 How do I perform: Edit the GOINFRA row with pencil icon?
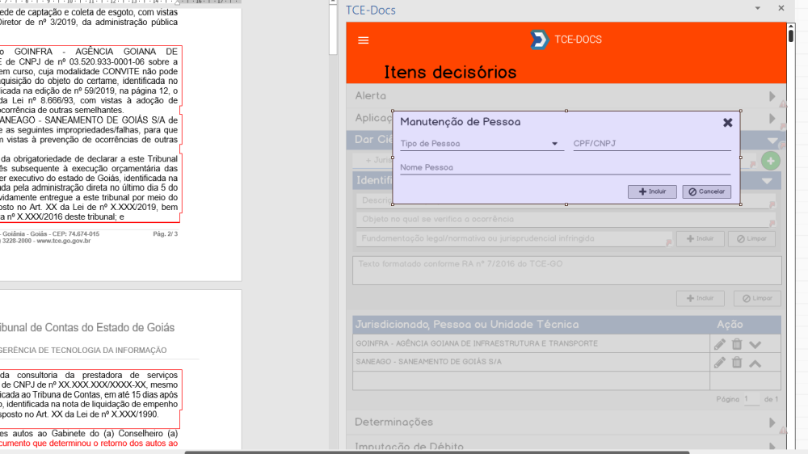719,344
